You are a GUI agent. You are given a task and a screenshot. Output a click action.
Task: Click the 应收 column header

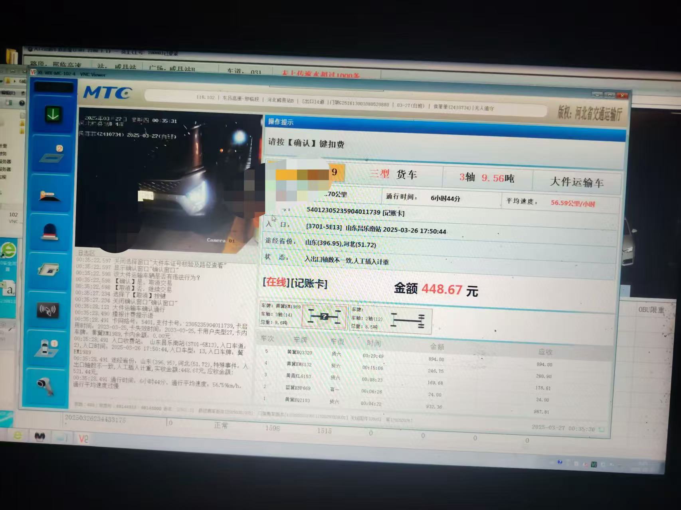[545, 352]
